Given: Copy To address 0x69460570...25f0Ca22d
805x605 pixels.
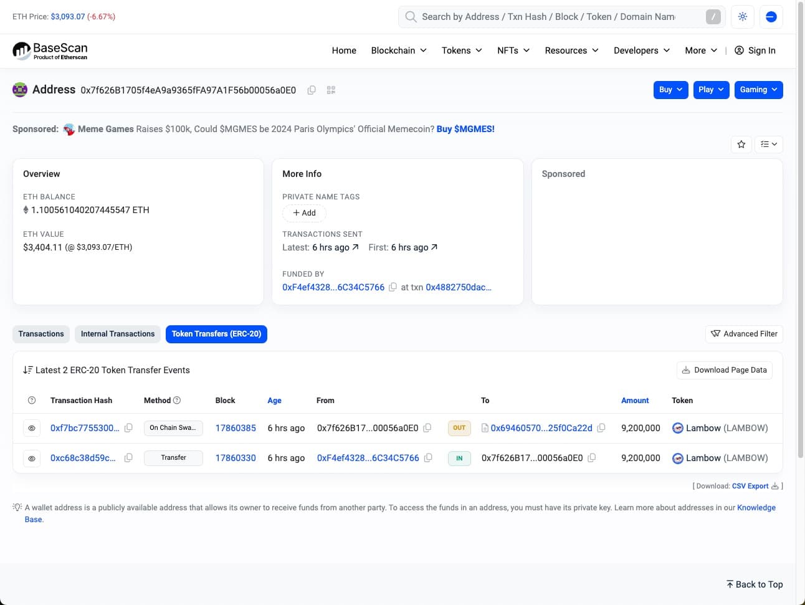Looking at the screenshot, I should (601, 428).
